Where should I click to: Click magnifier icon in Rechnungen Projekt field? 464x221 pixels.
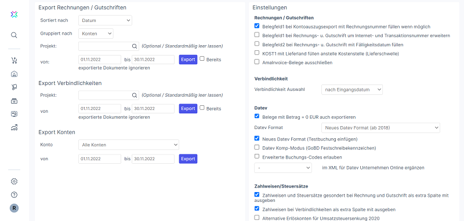[x=135, y=46]
